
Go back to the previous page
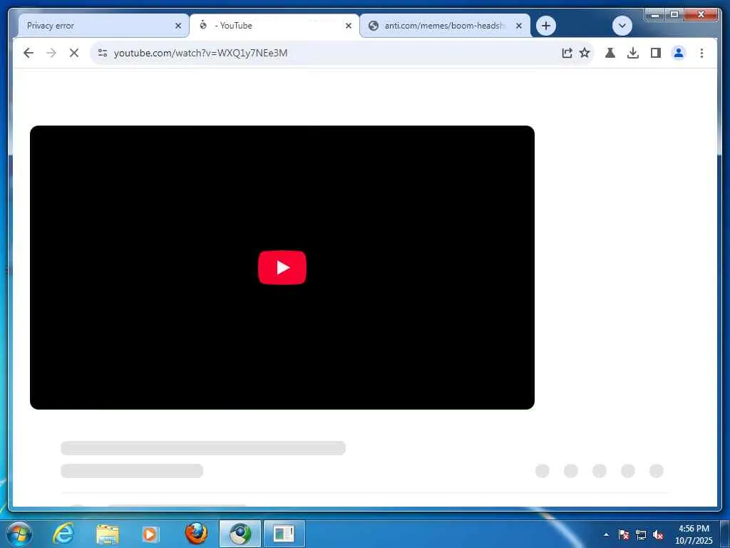(29, 53)
